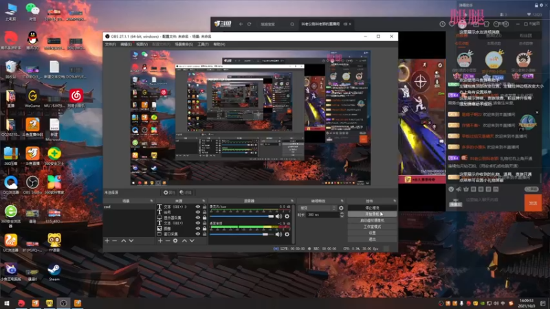This screenshot has height=309, width=550.
Task: Toggle visibility eye of window capture source
Action: 198,233
